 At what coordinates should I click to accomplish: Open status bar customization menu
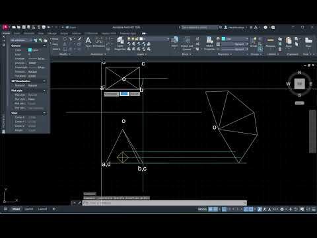314,209
